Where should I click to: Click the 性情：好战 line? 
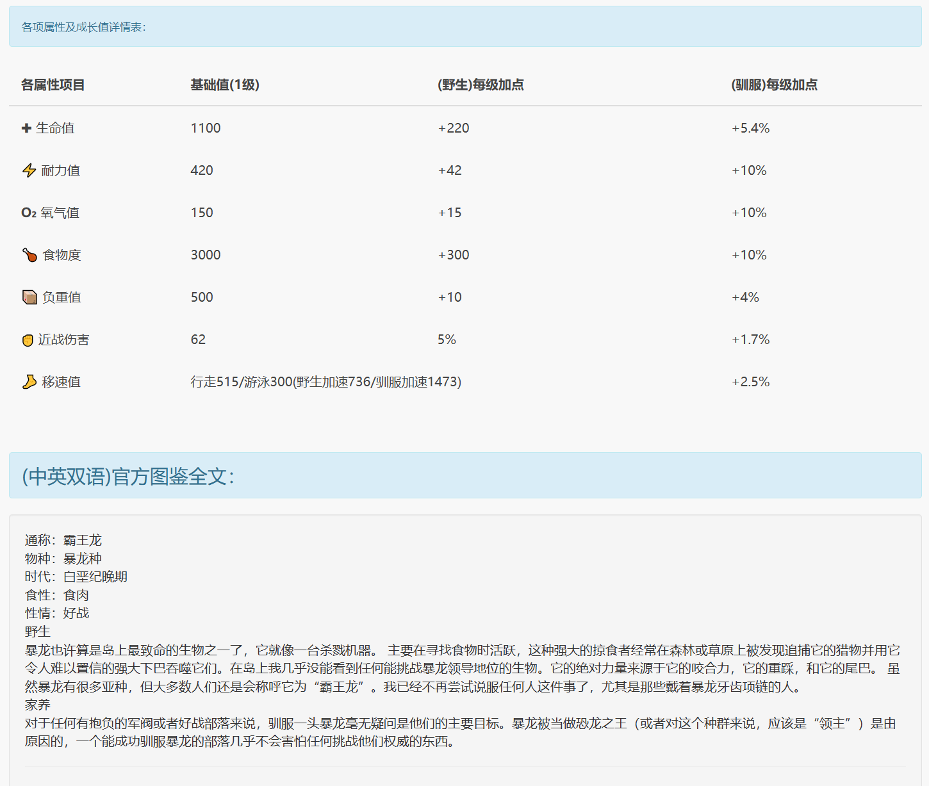click(57, 613)
